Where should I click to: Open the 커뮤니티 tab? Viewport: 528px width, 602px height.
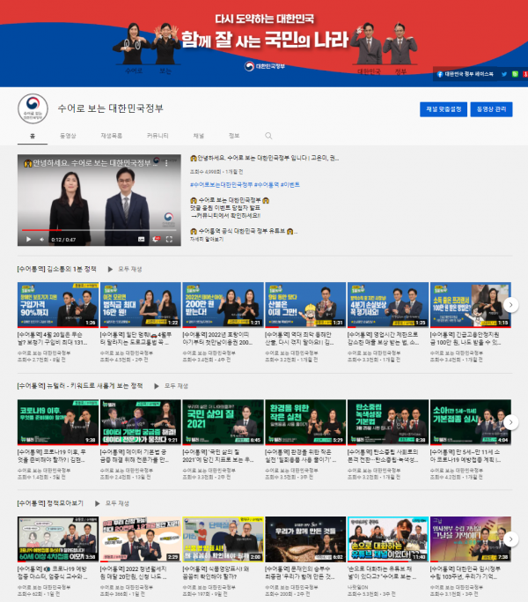[x=158, y=137]
